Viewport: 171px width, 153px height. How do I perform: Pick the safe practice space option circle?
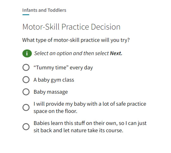point(26,108)
